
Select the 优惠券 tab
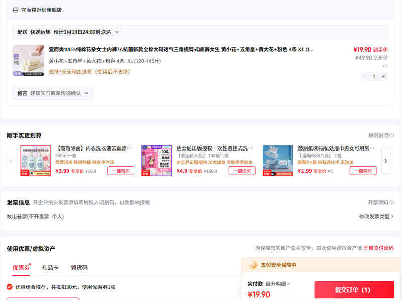pyautogui.click(x=21, y=268)
